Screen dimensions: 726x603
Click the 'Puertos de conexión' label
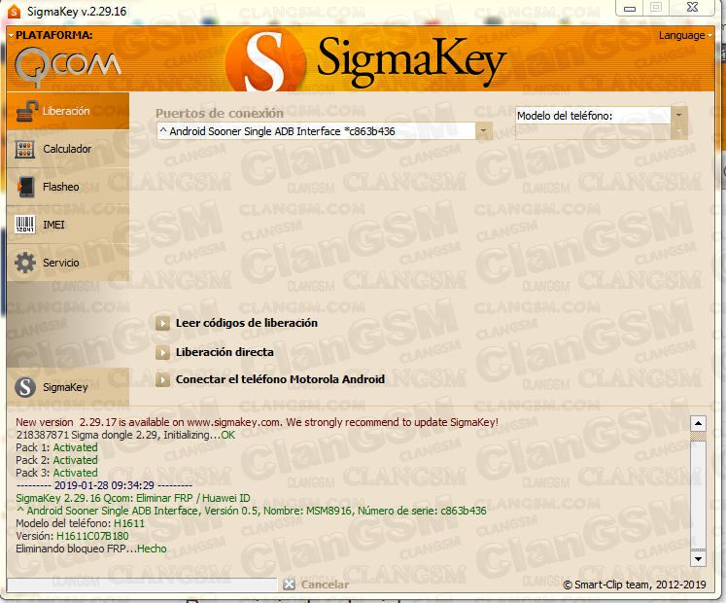click(220, 113)
